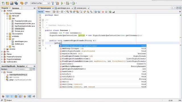Viewport: 182px width, 102px height.
Task: Toggle Show Static Members filter in Navigator
Action: pos(12,96)
